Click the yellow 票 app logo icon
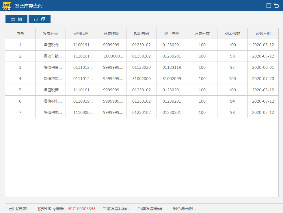 [x=7, y=6]
